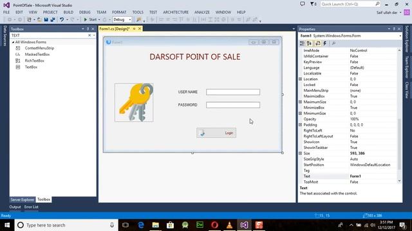
Task: Expand the Size property node
Action: click(x=301, y=153)
